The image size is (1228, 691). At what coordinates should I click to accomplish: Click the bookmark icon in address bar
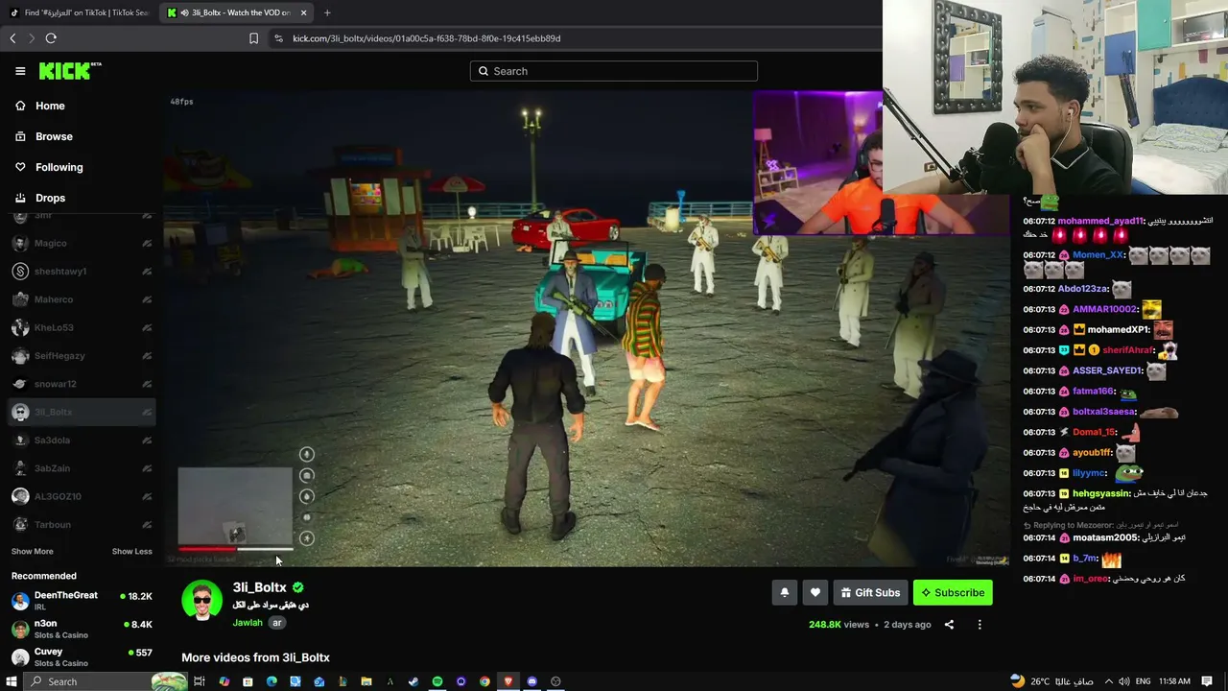tap(253, 38)
